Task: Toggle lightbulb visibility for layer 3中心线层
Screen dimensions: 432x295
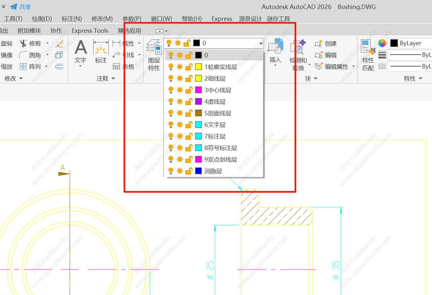Action: [171, 90]
